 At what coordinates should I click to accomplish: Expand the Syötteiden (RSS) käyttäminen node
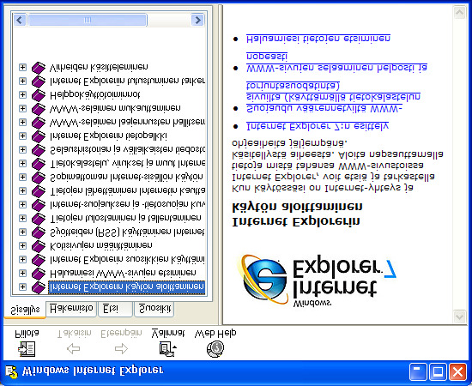(x=22, y=232)
